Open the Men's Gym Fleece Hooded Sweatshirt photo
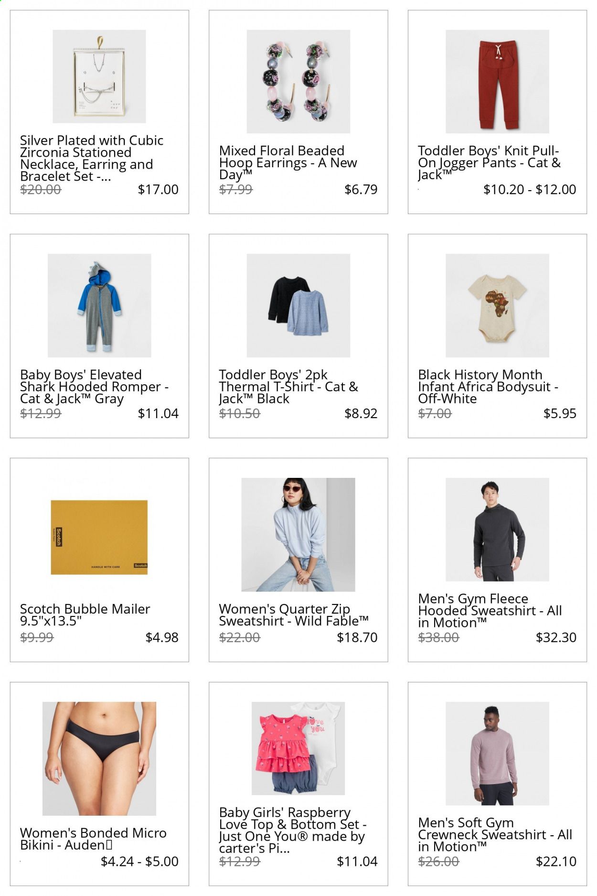 tap(497, 529)
